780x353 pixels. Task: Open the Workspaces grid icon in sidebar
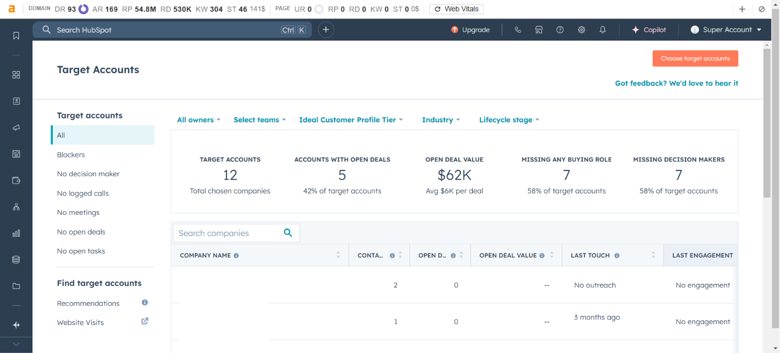(x=16, y=75)
